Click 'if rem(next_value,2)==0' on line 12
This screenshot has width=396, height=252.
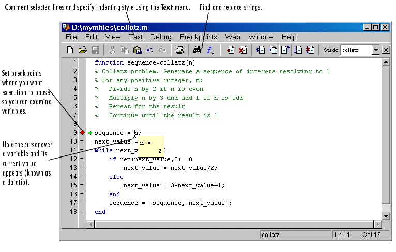click(150, 159)
